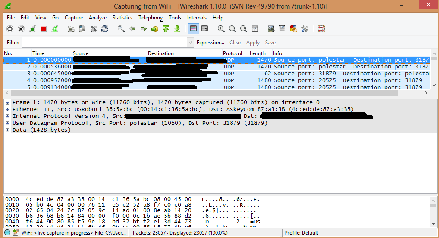This screenshot has height=238, width=439.
Task: Open the Telephony menu
Action: pyautogui.click(x=151, y=18)
